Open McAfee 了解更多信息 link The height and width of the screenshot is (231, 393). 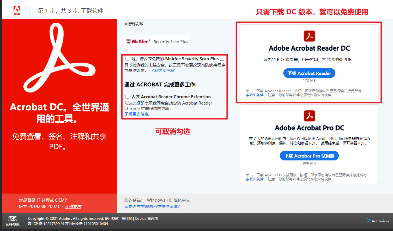[162, 71]
